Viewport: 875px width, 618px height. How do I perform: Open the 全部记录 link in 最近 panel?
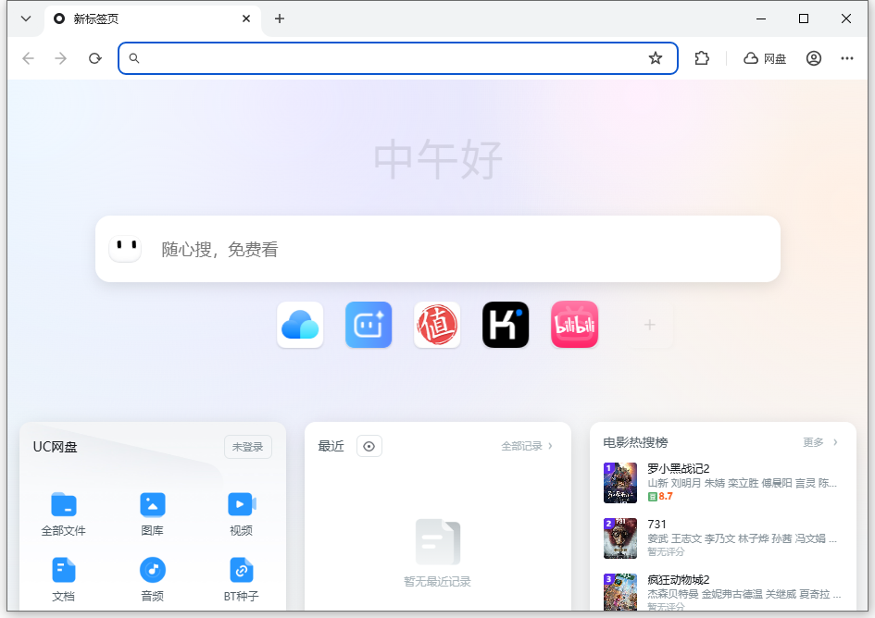point(525,445)
